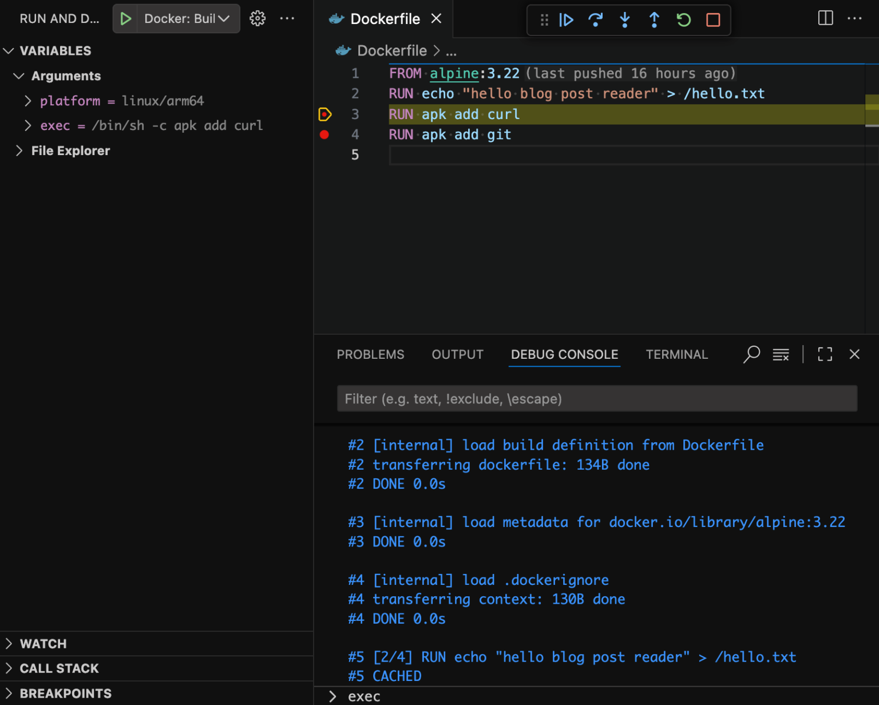
Task: Switch to the Problems tab
Action: (x=370, y=354)
